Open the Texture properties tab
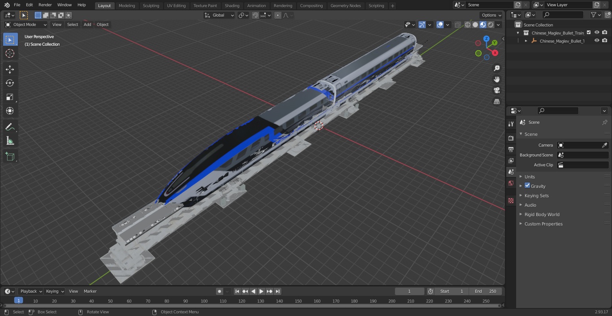This screenshot has height=316, width=612. click(x=511, y=200)
